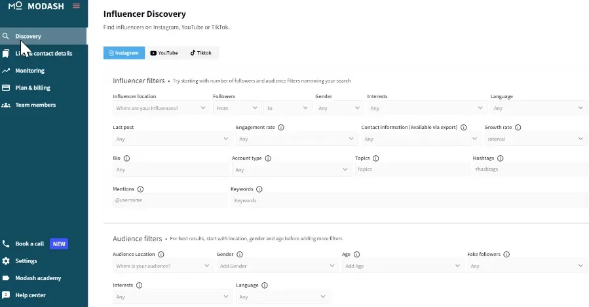Click the Modash academy video camera icon
Viewport: 589px width, 307px height.
[x=6, y=278]
